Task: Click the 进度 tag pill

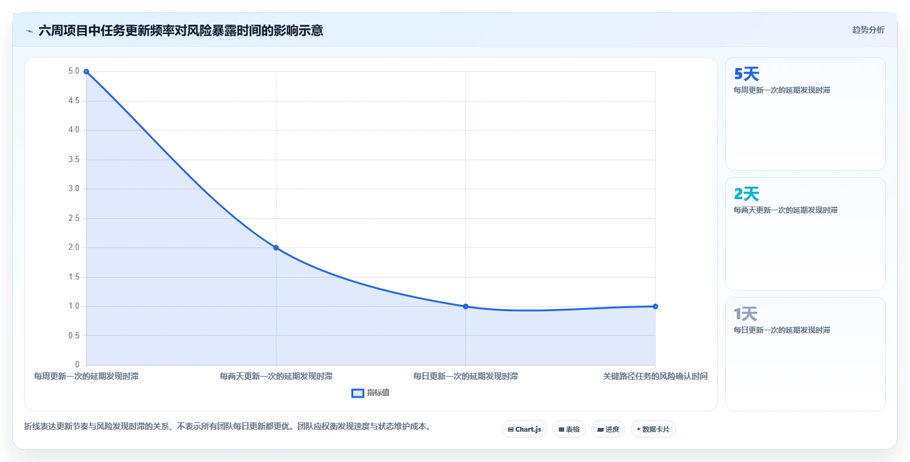Action: [608, 429]
